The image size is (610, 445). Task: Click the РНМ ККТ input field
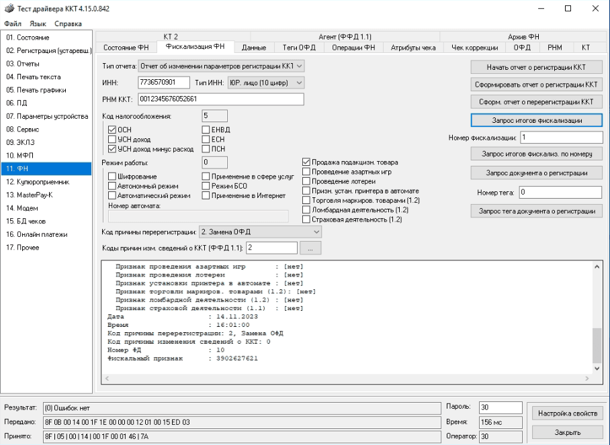[x=220, y=99]
